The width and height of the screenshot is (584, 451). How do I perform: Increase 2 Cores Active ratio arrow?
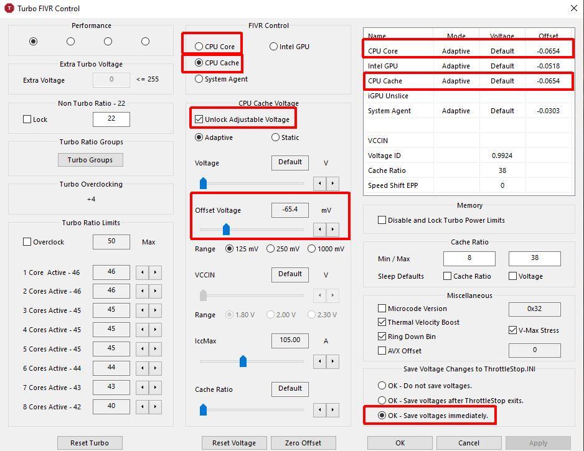pyautogui.click(x=155, y=291)
